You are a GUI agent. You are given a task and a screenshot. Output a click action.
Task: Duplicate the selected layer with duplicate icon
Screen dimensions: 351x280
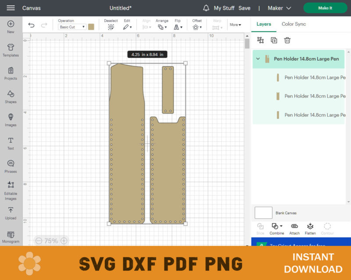point(274,40)
